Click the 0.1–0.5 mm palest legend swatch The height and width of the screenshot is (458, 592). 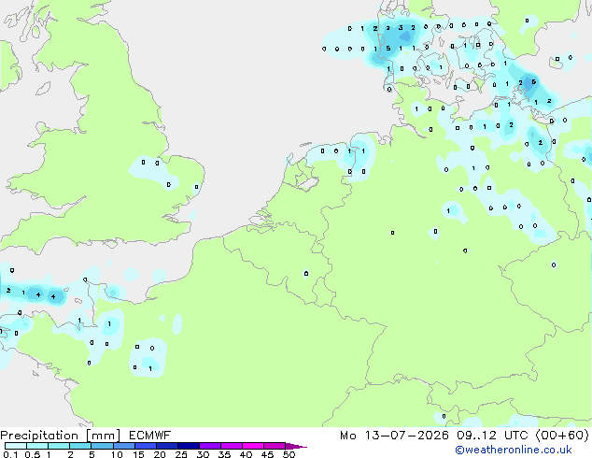tap(16, 446)
